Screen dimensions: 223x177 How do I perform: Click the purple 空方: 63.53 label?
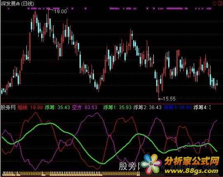85,108
